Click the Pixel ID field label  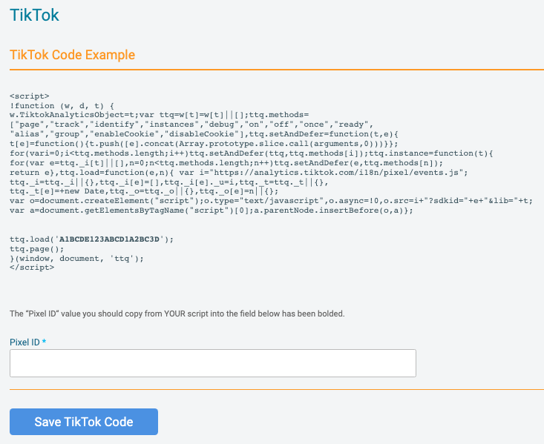click(x=27, y=342)
